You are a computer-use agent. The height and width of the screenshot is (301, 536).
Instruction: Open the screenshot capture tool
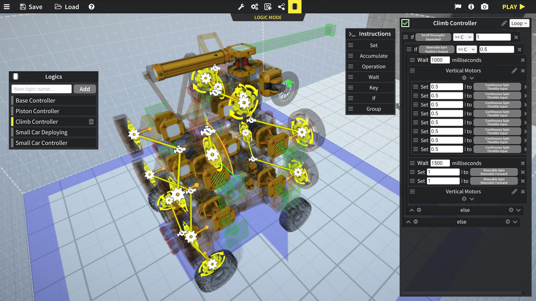(x=485, y=7)
